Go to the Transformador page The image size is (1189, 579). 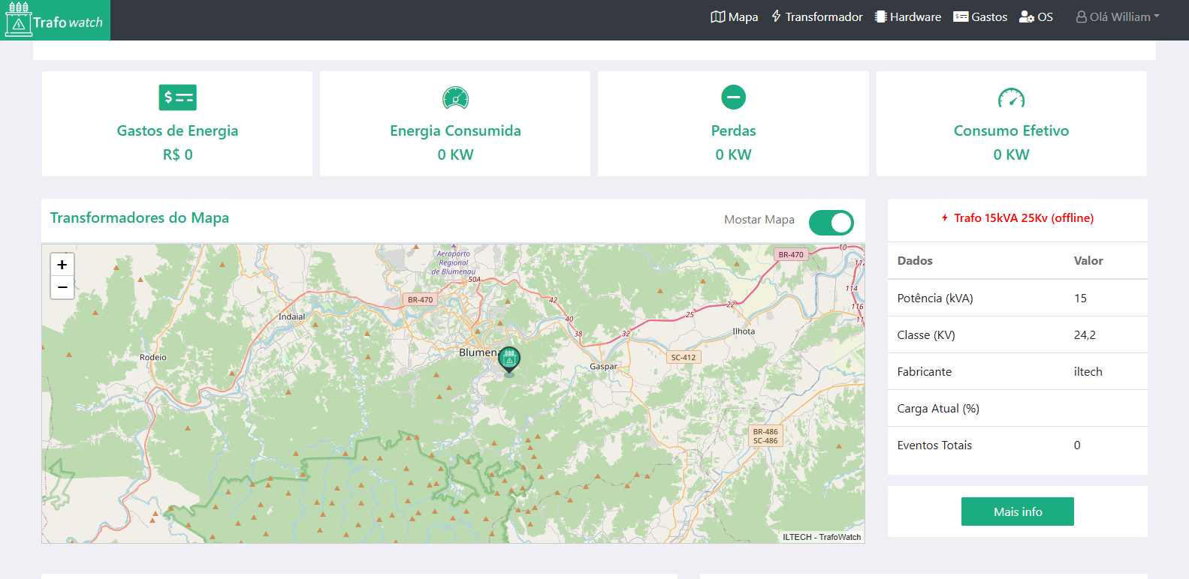tap(816, 16)
